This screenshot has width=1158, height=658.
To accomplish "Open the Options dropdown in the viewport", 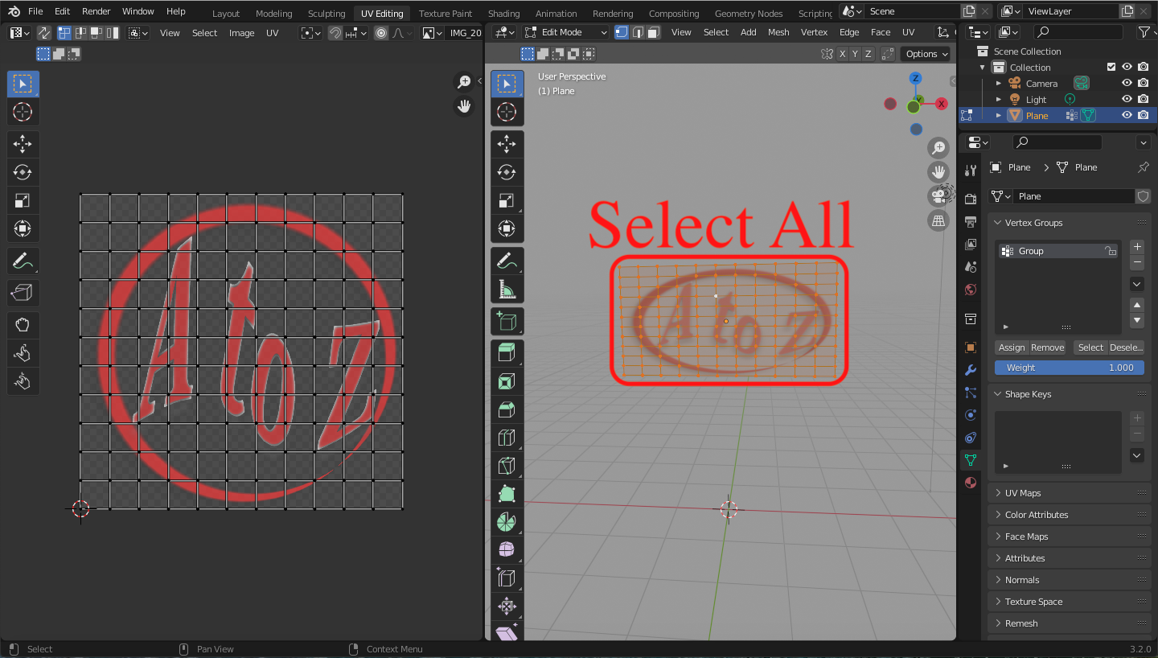I will (926, 54).
